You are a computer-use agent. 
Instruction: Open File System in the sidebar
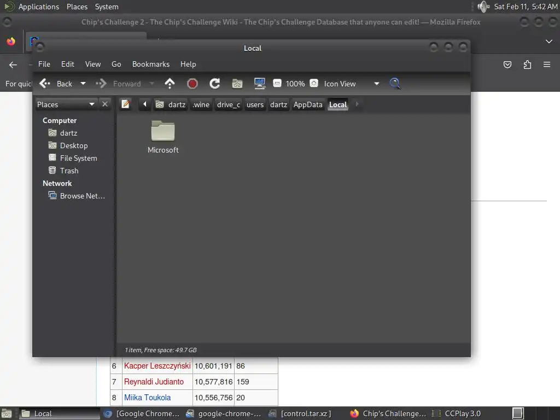[x=78, y=158]
